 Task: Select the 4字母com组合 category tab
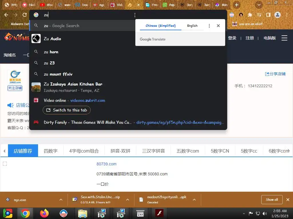pos(84,151)
